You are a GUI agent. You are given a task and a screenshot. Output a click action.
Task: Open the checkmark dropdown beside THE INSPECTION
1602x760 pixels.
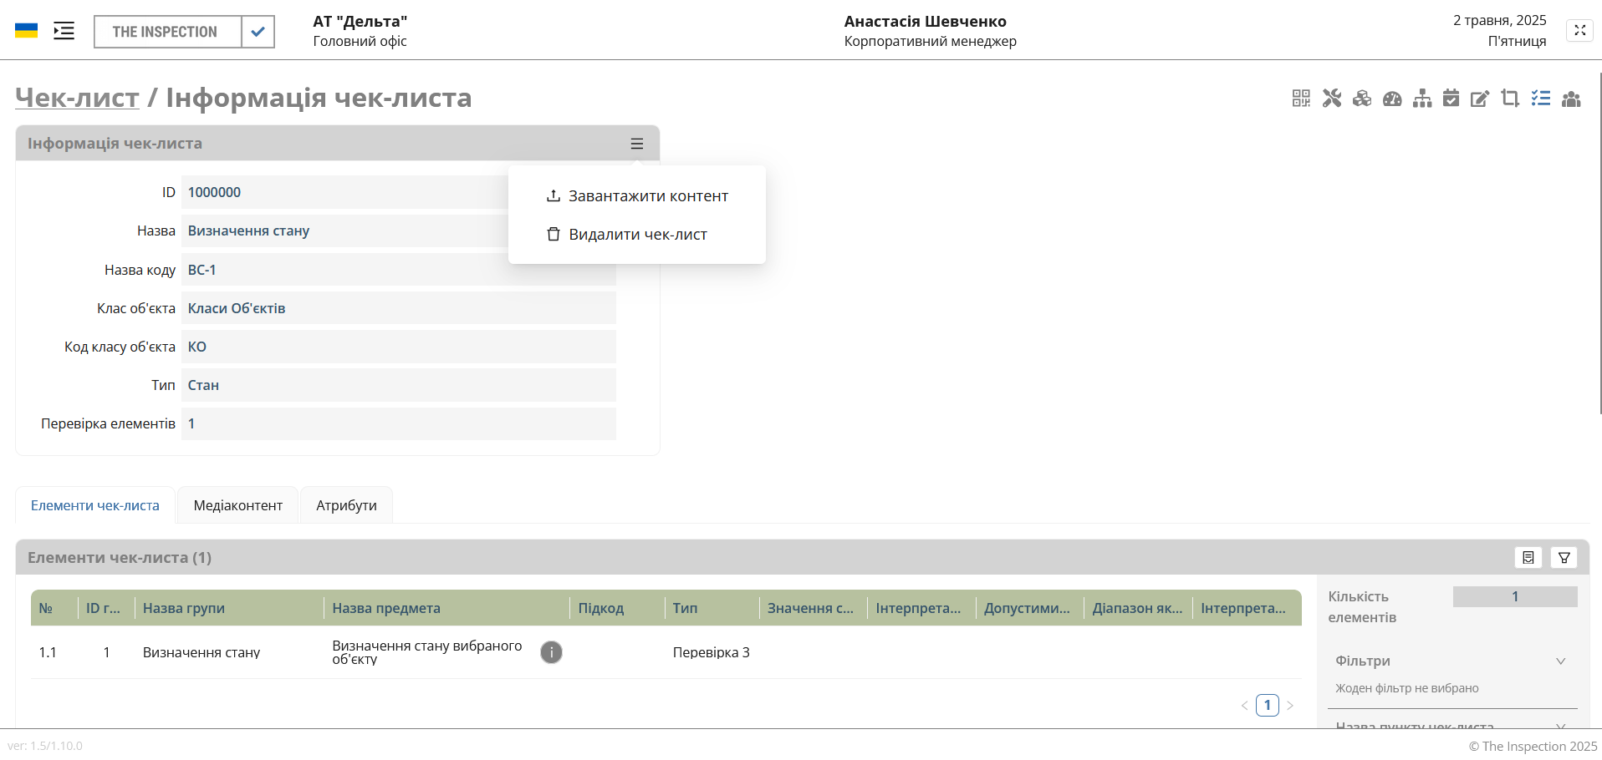(258, 32)
